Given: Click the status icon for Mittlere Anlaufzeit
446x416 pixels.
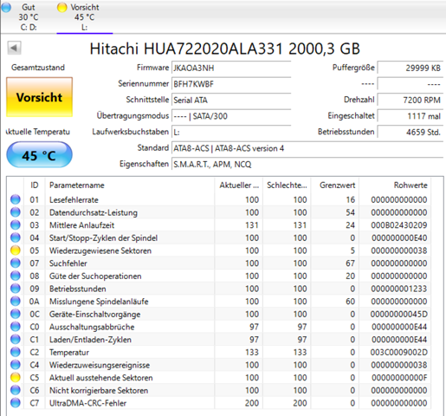Looking at the screenshot, I should click(x=16, y=225).
